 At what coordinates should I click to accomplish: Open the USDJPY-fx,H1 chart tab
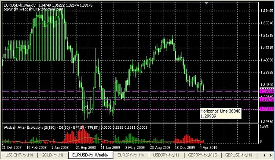coord(166,155)
